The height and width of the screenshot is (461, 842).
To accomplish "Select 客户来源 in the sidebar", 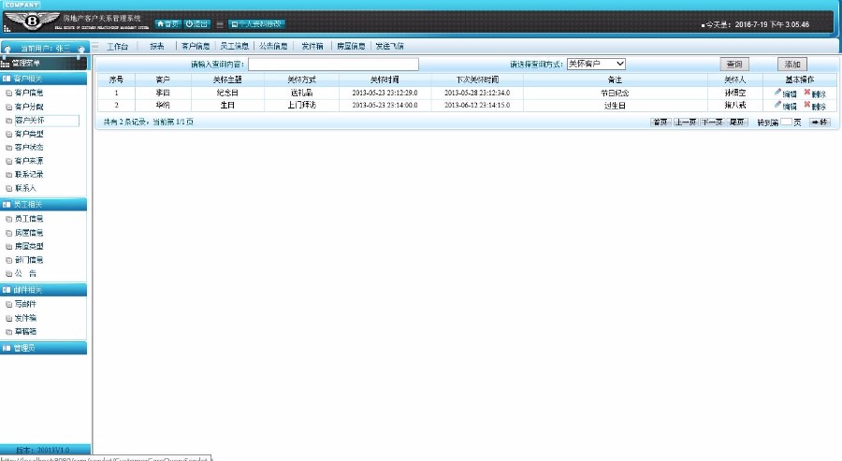I will pyautogui.click(x=29, y=161).
